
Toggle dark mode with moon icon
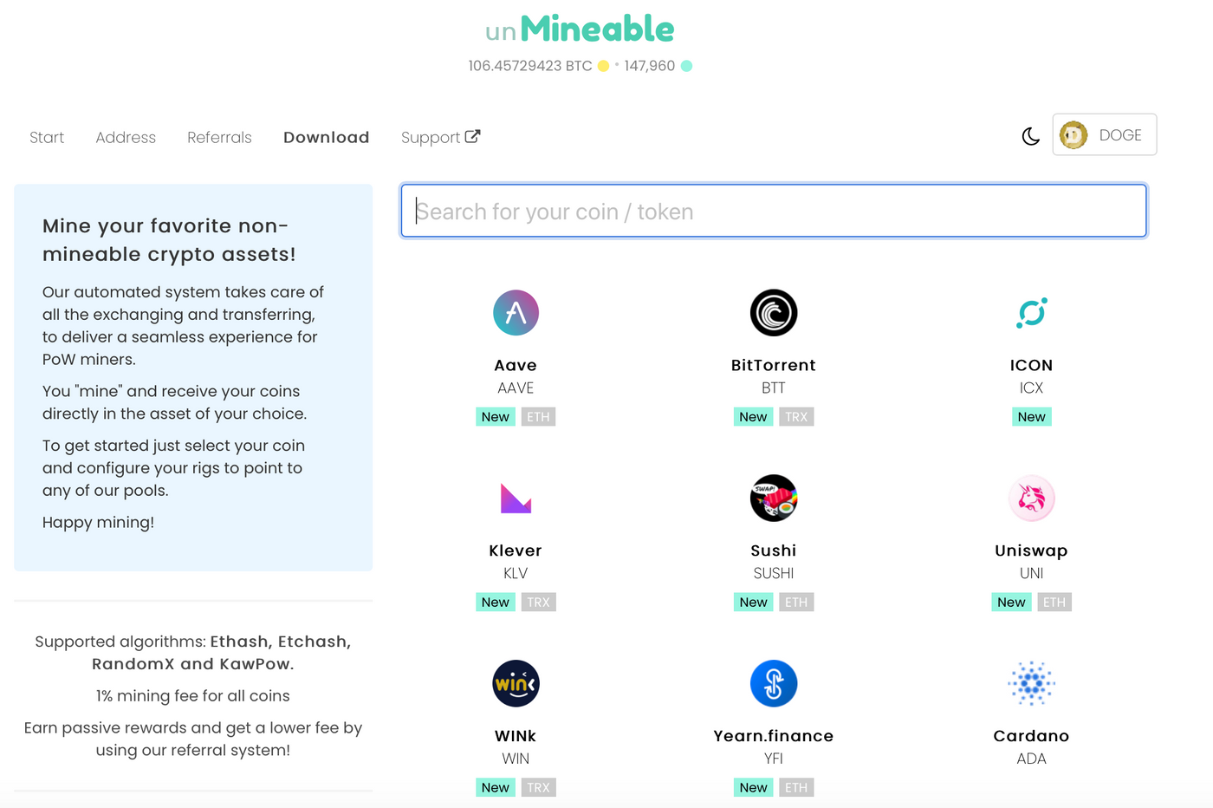[1030, 136]
